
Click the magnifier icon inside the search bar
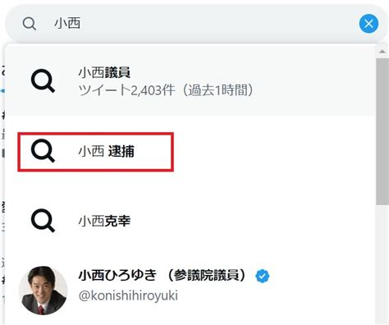click(x=30, y=24)
